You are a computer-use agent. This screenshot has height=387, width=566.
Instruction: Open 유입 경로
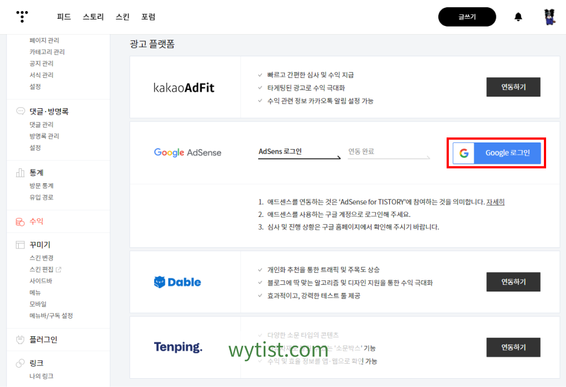tap(41, 197)
